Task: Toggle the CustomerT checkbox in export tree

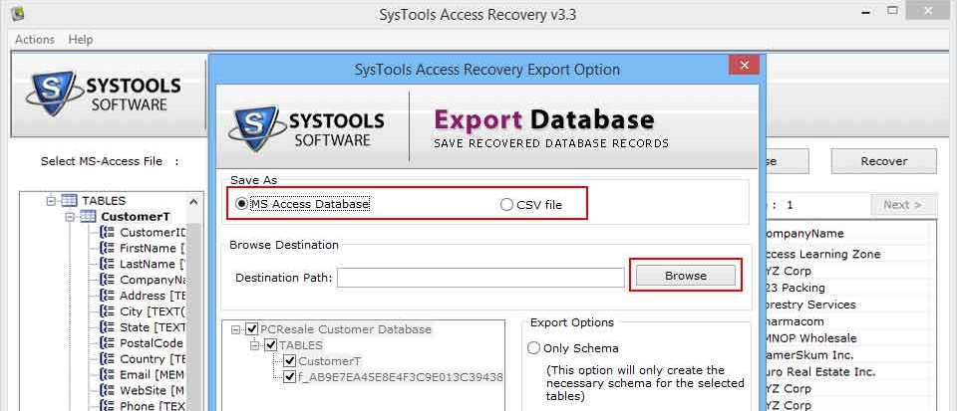Action: (290, 361)
